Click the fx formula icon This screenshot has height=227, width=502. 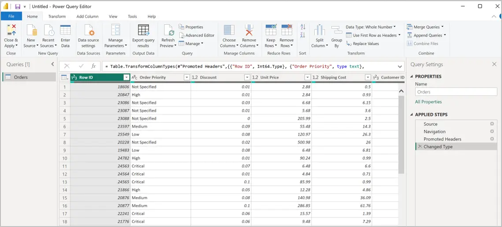coord(93,66)
